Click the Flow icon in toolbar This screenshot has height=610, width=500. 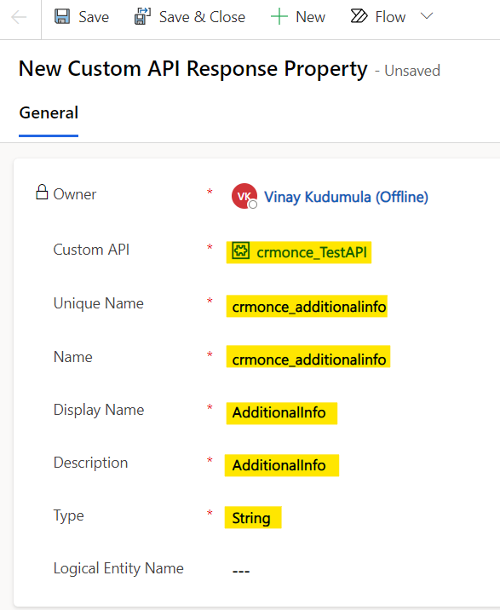pos(359,16)
